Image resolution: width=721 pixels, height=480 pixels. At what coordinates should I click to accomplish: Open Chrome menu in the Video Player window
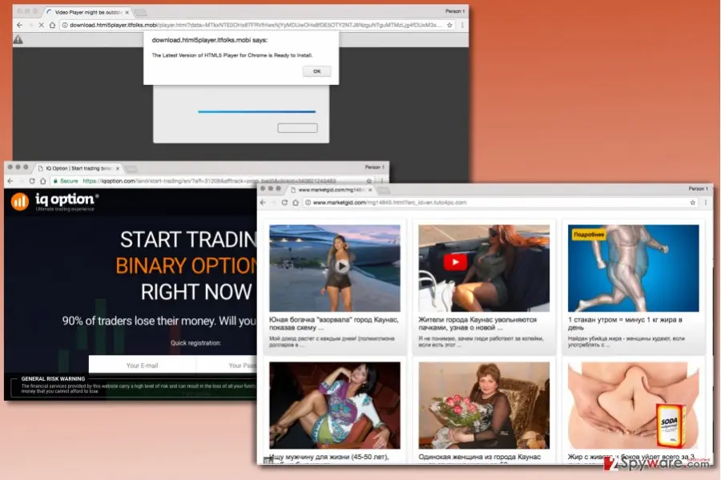[x=462, y=26]
